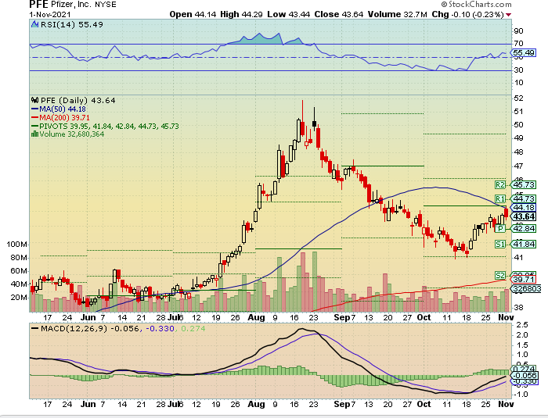Click the -0.056 tag on MACD right axis
Screen dimensions: 548x418
(x=524, y=376)
